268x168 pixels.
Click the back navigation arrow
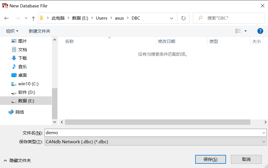(6, 18)
